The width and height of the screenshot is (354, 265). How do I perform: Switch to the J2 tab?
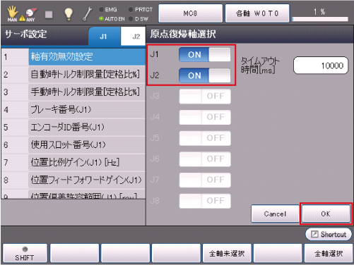coord(134,36)
